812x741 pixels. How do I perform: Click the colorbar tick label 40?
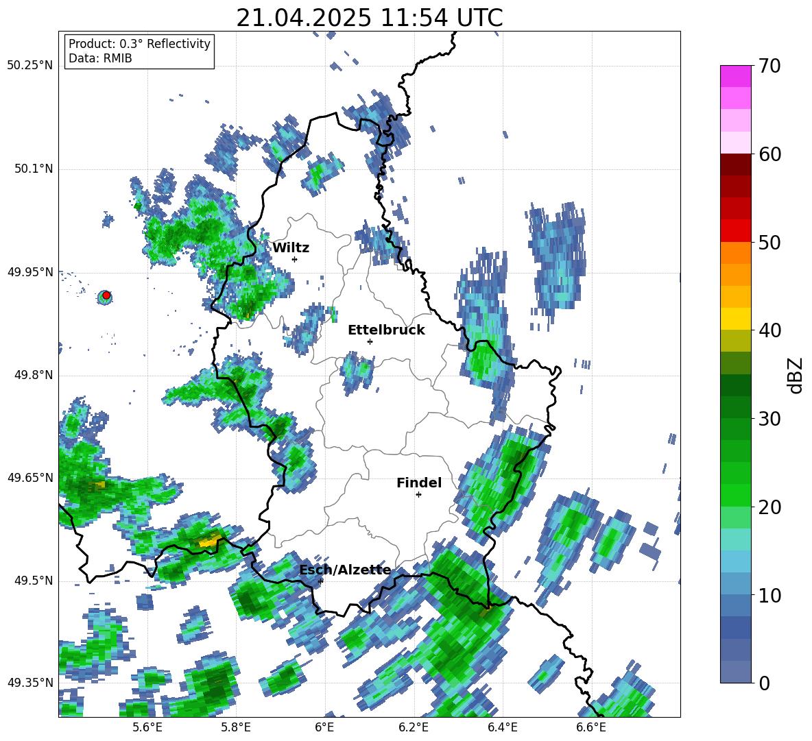click(x=770, y=330)
